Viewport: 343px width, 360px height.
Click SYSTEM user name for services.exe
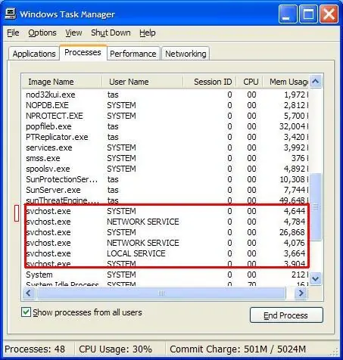pos(121,147)
